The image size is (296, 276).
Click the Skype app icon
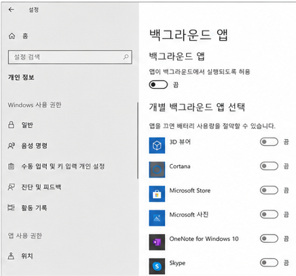(x=157, y=267)
